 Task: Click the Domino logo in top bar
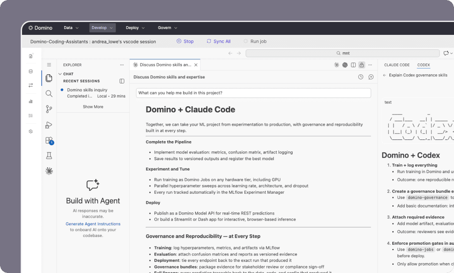tap(40, 28)
